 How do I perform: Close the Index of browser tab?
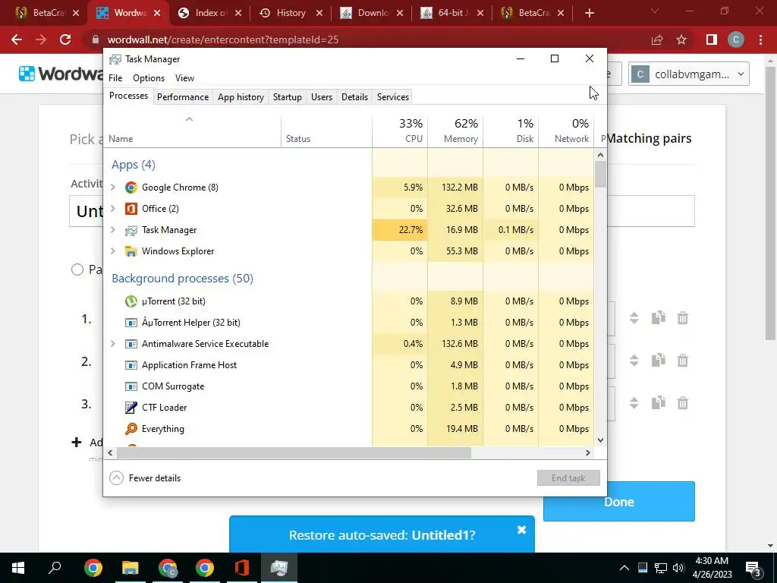(x=238, y=14)
